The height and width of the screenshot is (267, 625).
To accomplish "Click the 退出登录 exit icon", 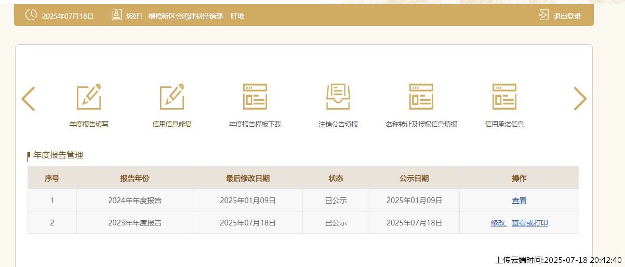I will point(543,15).
